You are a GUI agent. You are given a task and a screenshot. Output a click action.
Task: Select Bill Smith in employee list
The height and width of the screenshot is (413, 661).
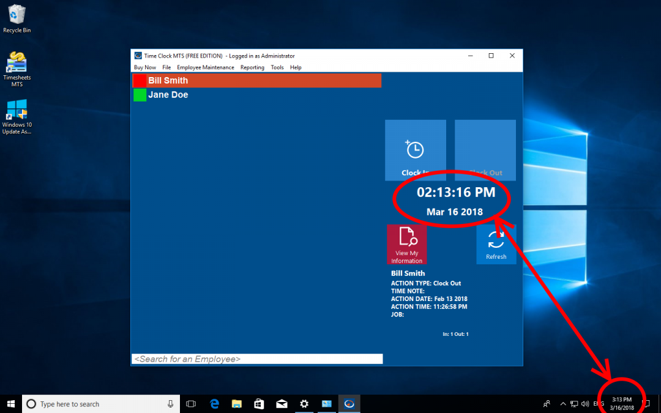(x=168, y=81)
